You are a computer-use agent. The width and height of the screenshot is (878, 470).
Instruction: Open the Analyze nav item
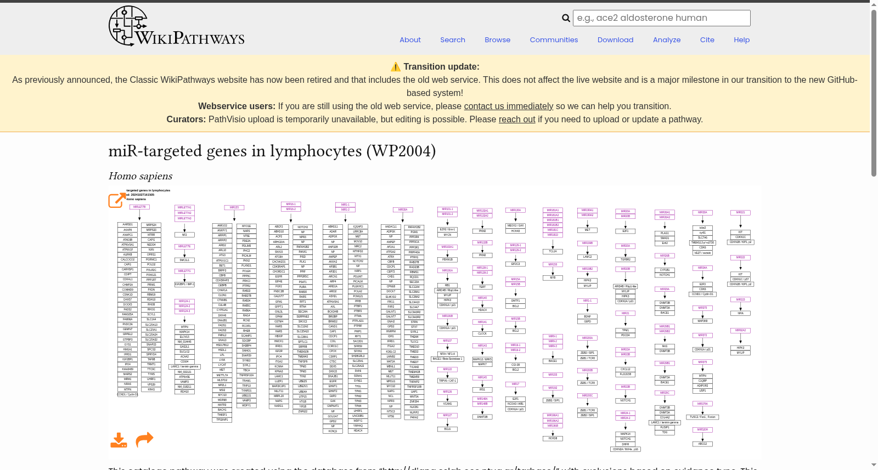[667, 40]
